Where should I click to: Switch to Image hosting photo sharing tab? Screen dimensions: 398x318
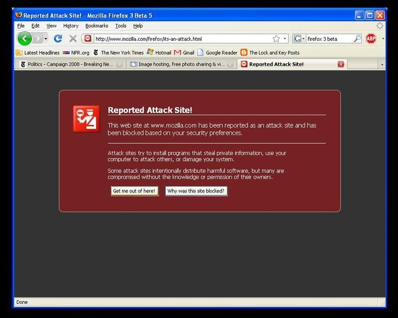click(x=177, y=64)
